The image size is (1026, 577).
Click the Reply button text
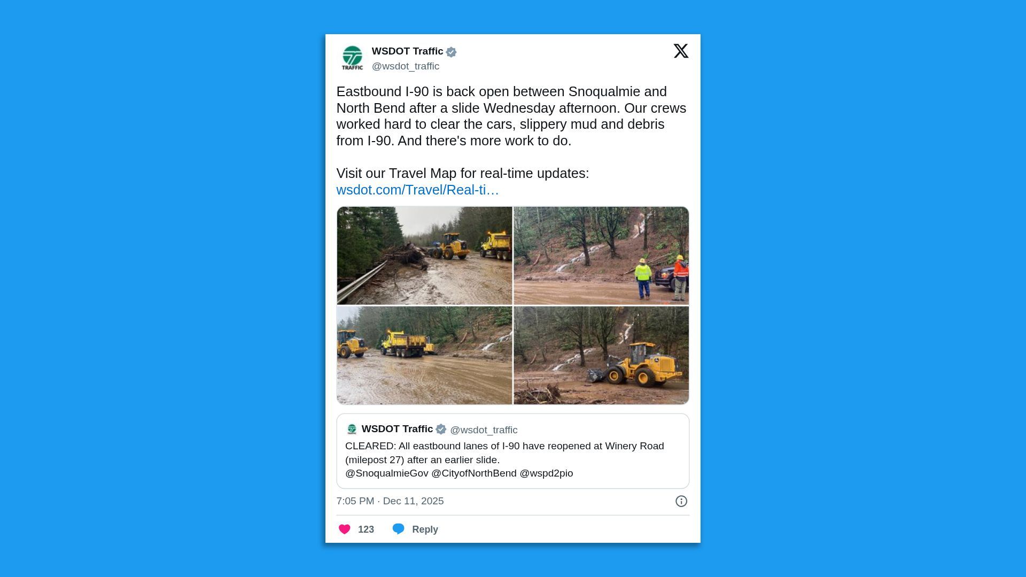pos(425,529)
